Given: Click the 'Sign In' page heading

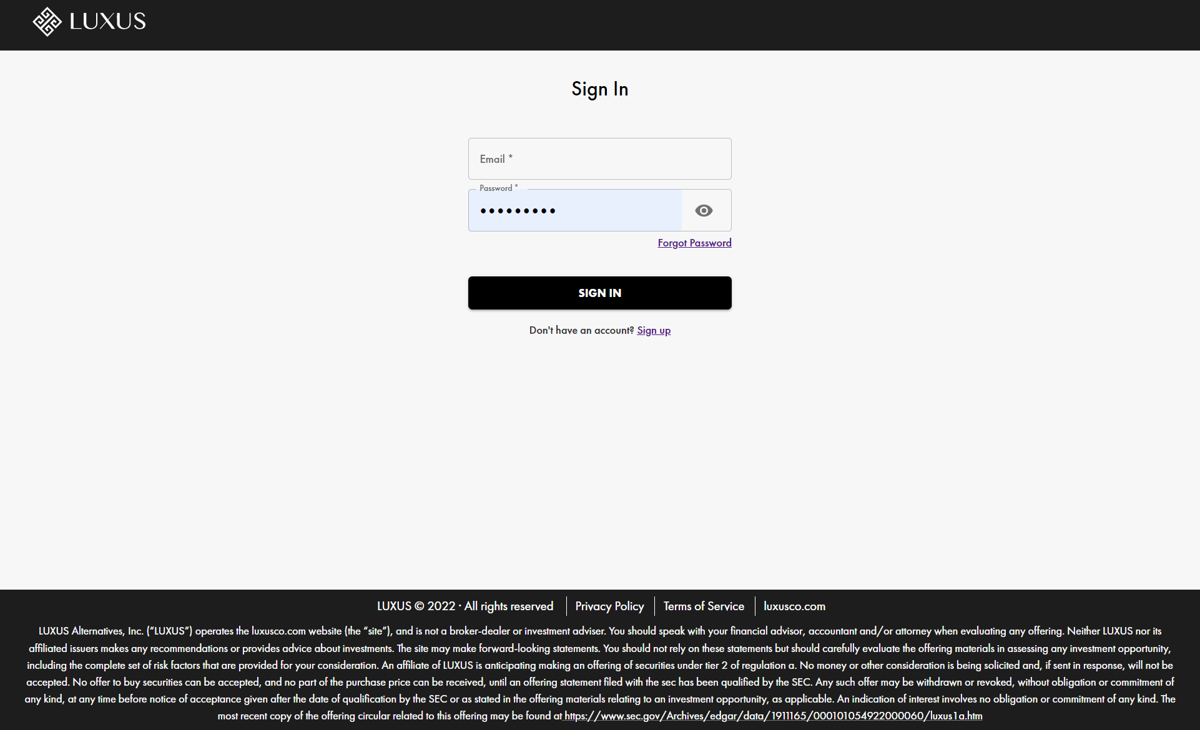Looking at the screenshot, I should tap(600, 89).
